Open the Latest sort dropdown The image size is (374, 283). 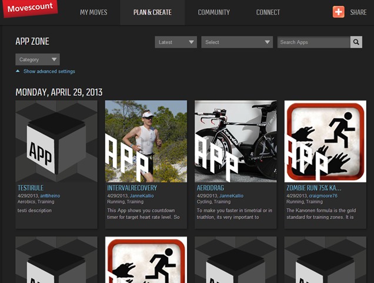point(176,42)
